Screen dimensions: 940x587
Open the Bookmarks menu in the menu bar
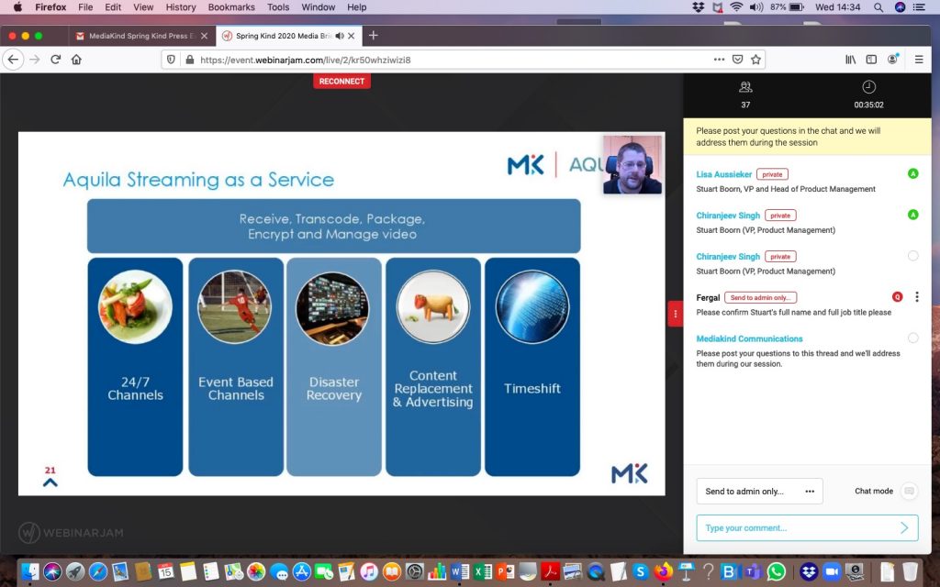tap(230, 7)
